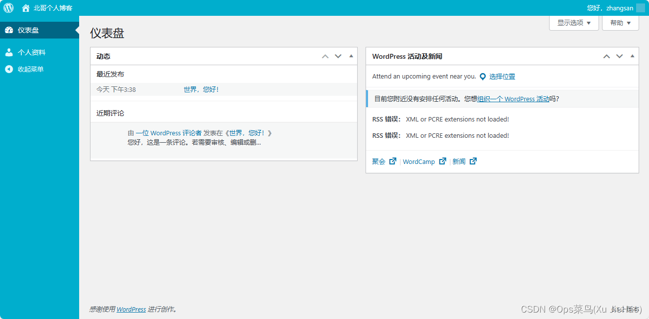This screenshot has height=319, width=649.
Task: Collapse the WordPress 活动及新闻 panel
Action: (x=632, y=56)
